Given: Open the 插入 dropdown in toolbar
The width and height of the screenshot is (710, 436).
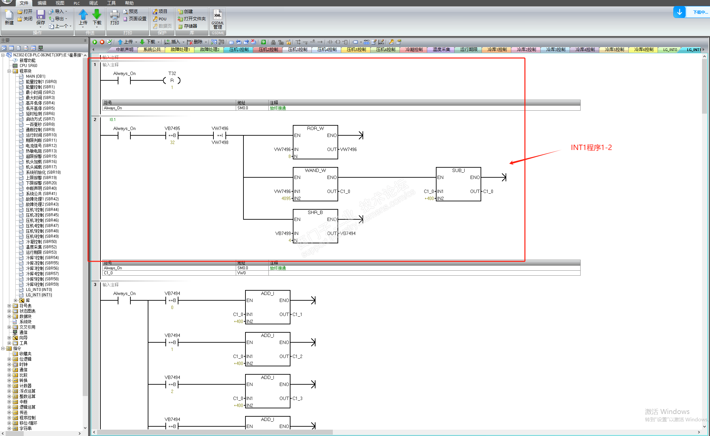Looking at the screenshot, I should (x=183, y=42).
